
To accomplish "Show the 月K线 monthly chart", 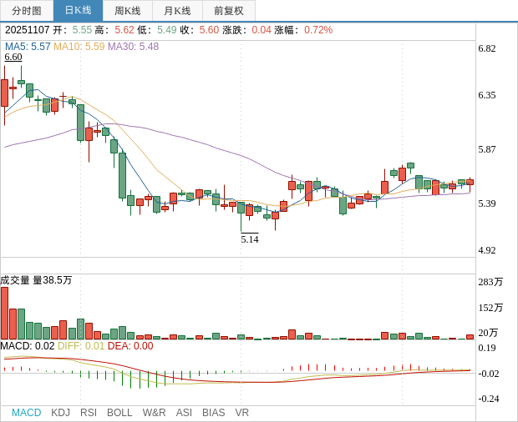I will coord(177,11).
